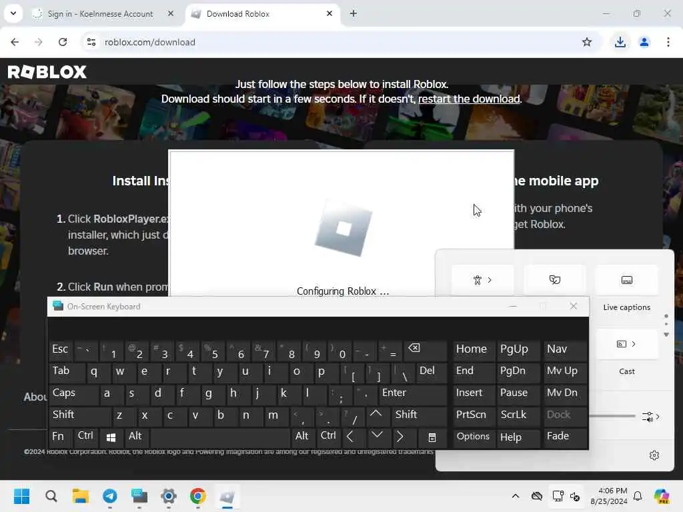Open Roblox installer taskbar icon

tap(227, 496)
